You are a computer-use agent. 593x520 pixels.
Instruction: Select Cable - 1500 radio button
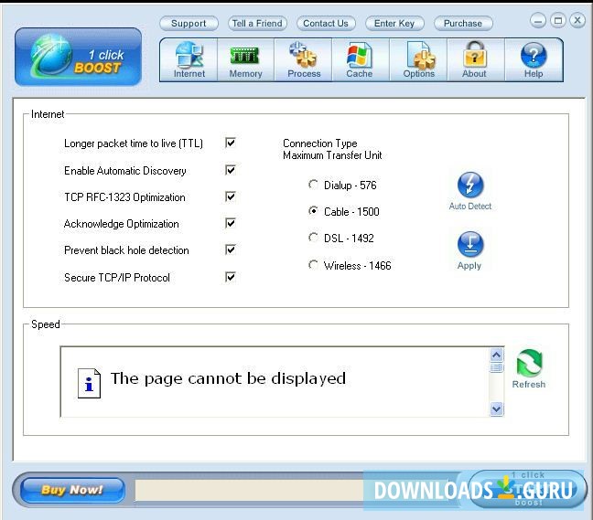point(313,211)
